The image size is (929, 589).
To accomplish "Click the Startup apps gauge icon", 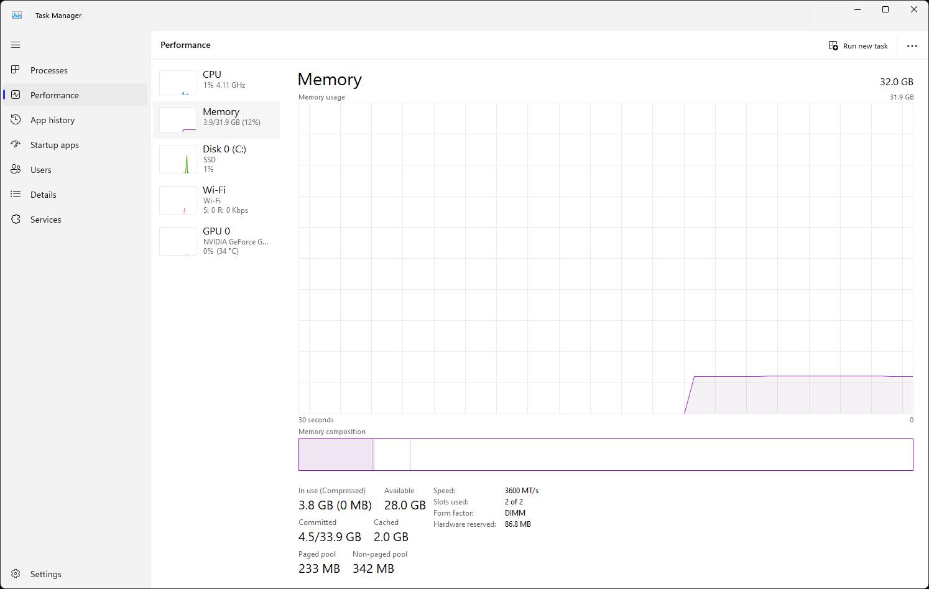I will pos(16,144).
